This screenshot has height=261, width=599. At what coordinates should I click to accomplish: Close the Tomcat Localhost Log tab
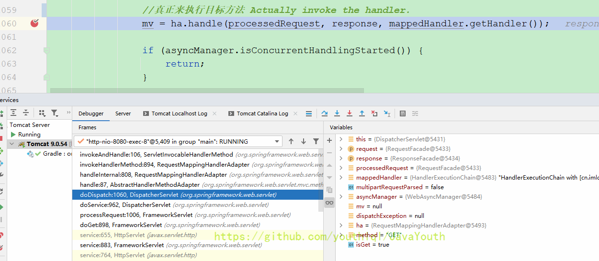(215, 113)
